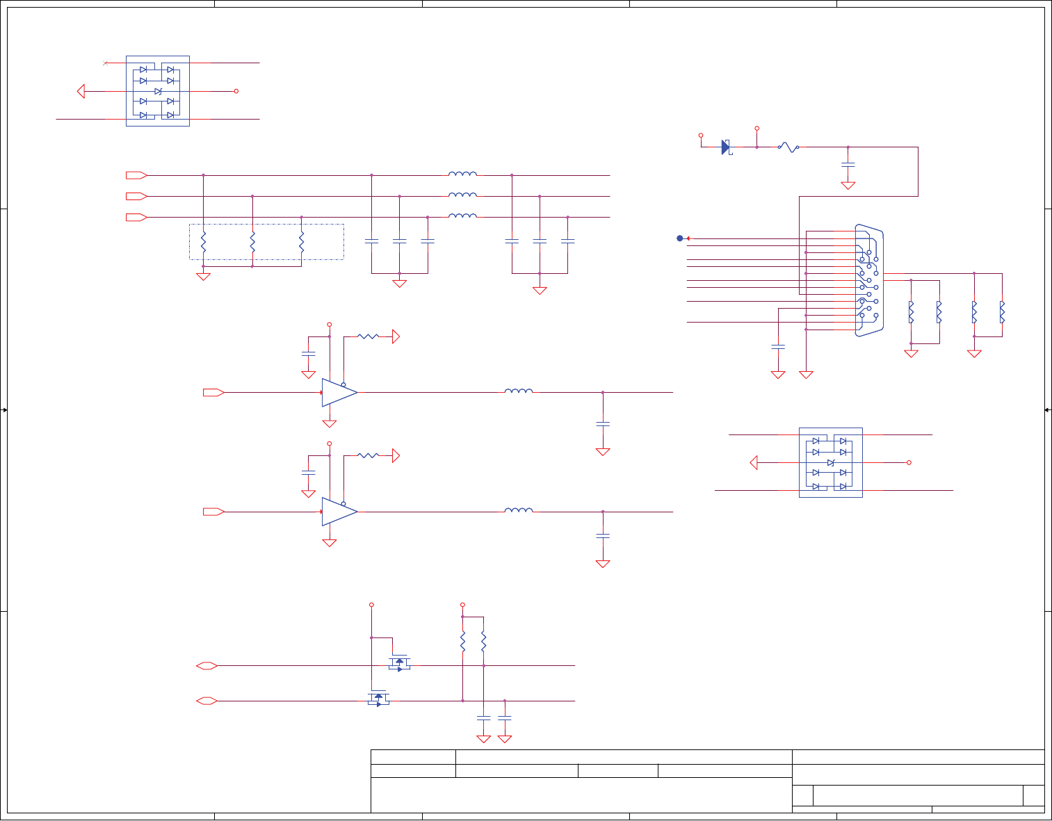The height and width of the screenshot is (821, 1052).
Task: Click the solid blue test point dot by the connector
Action: point(680,238)
